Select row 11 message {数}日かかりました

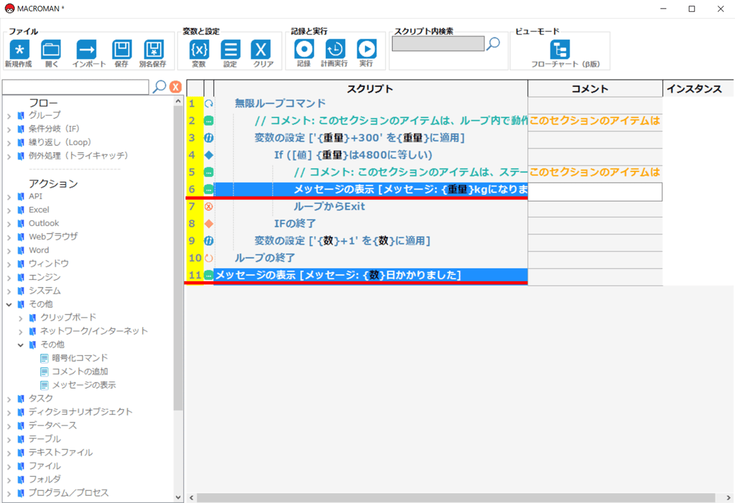[x=371, y=276]
